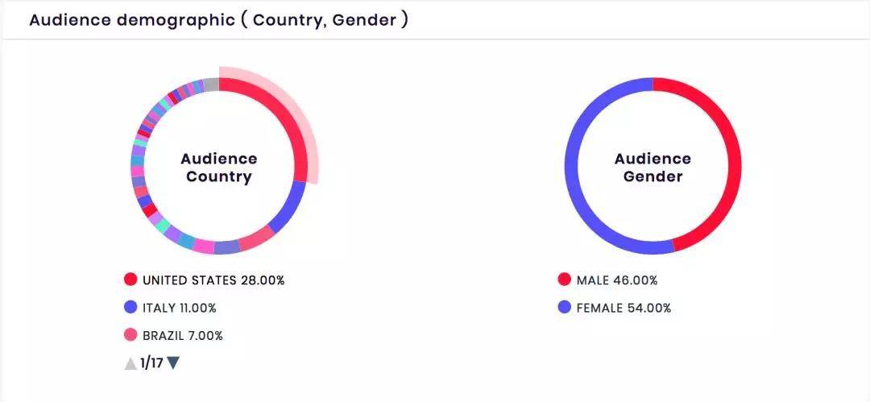
Task: Toggle the MALE 46.00% legend label
Action: (617, 280)
